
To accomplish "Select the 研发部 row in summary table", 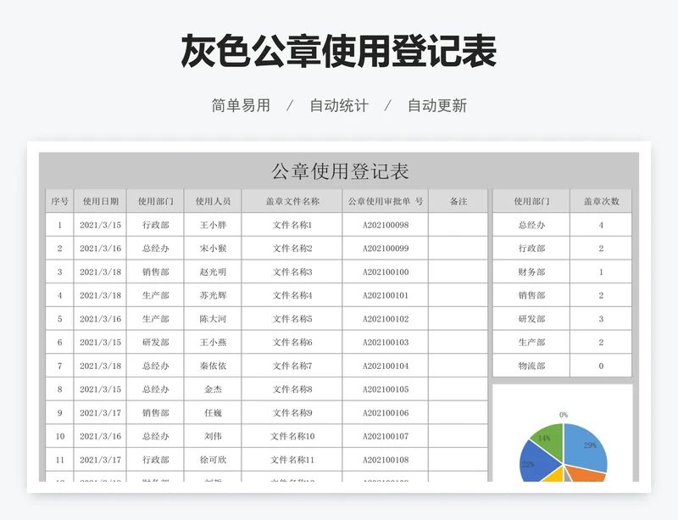I will 562,319.
